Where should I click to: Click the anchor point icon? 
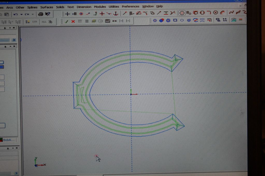click(x=116, y=13)
